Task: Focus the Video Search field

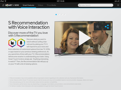Action: tap(96, 5)
